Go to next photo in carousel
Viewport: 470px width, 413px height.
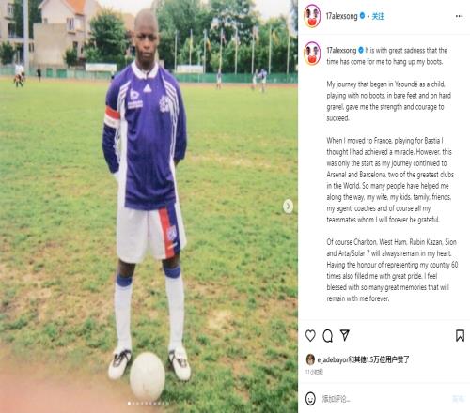(x=288, y=206)
